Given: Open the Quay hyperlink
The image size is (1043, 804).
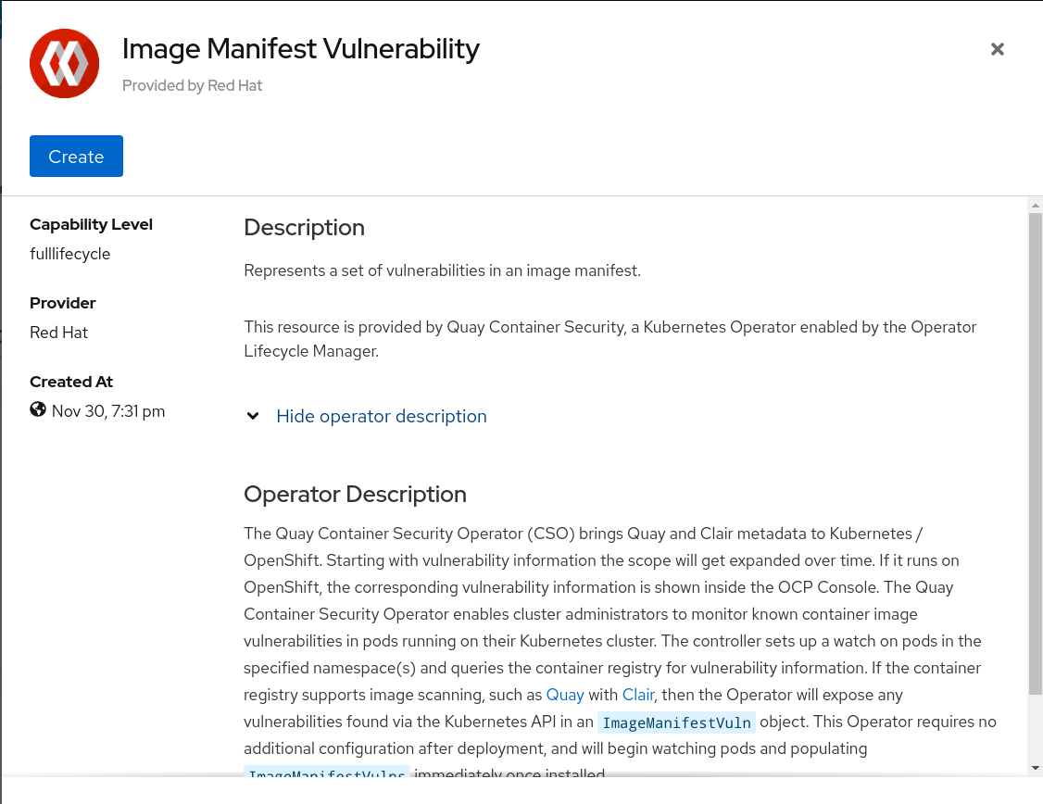Looking at the screenshot, I should (x=565, y=695).
